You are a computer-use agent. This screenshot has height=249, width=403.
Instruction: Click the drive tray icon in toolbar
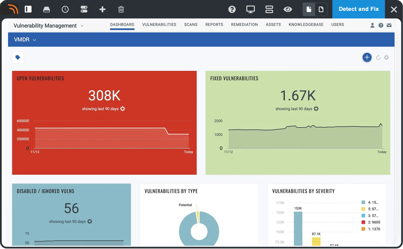46,10
